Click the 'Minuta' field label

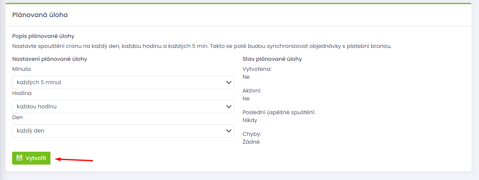point(21,69)
